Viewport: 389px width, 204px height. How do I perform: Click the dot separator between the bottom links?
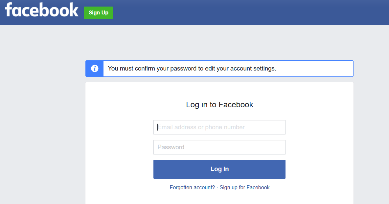click(217, 188)
